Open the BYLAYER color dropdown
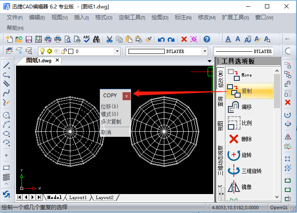Screen dimensions: 297x213 coord(205,51)
